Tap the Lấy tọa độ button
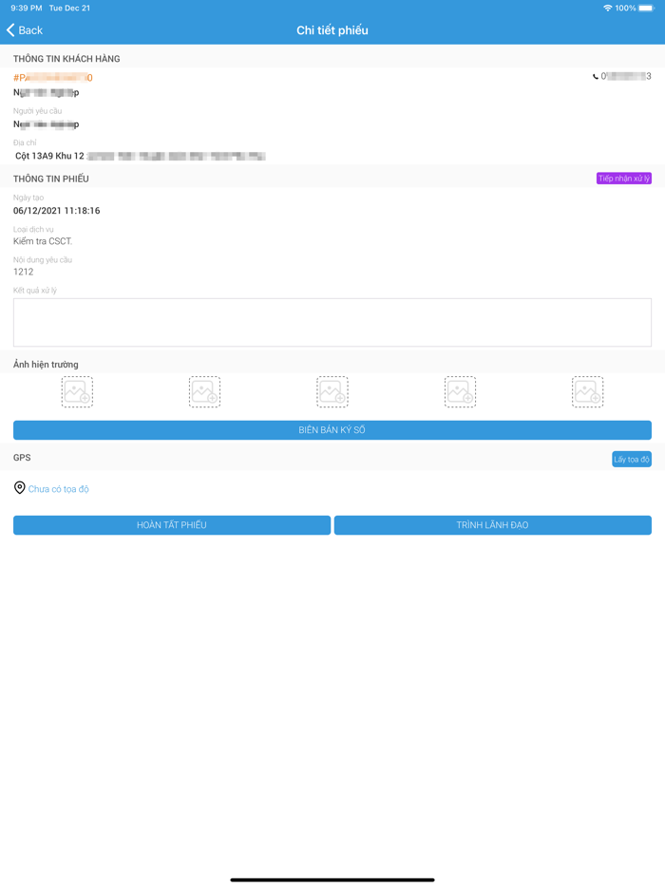The image size is (665, 887). point(632,460)
